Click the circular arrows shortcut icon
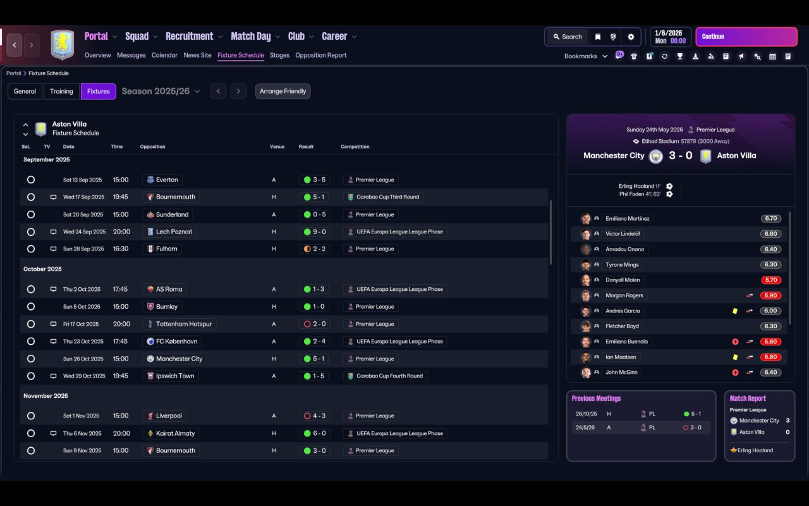Screen dimensions: 809x506 point(664,56)
